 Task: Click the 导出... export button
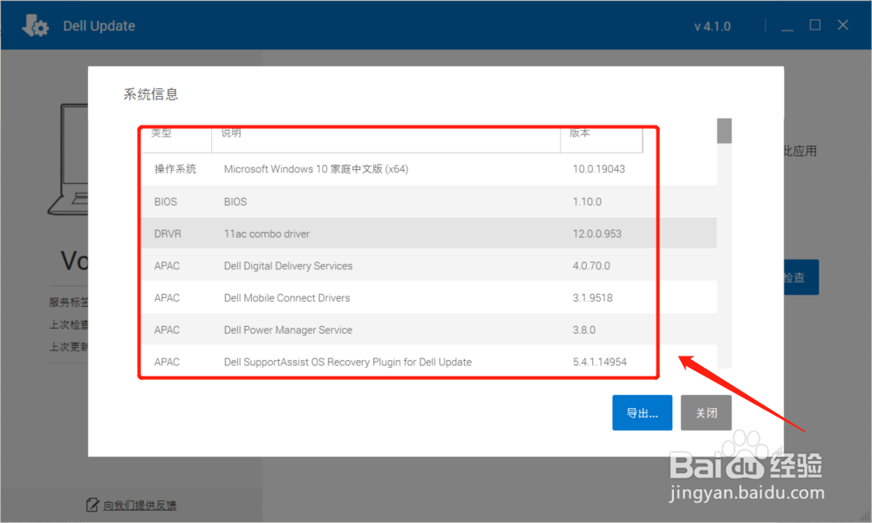[x=643, y=412]
